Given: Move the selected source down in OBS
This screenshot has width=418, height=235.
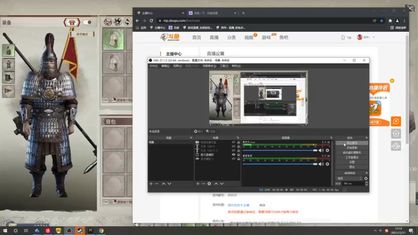Looking at the screenshot, I should [x=222, y=184].
